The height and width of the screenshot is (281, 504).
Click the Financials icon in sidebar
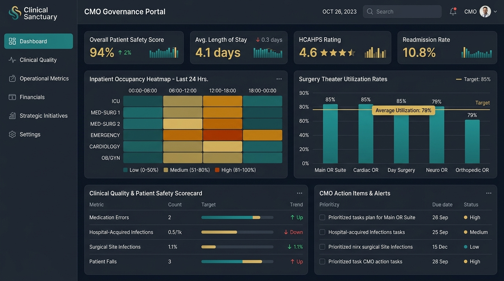click(x=12, y=97)
